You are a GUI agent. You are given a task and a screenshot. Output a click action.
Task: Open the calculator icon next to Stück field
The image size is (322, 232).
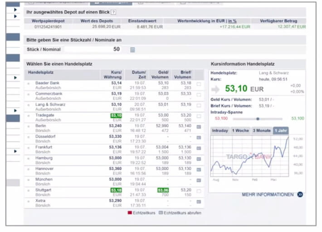point(132,50)
